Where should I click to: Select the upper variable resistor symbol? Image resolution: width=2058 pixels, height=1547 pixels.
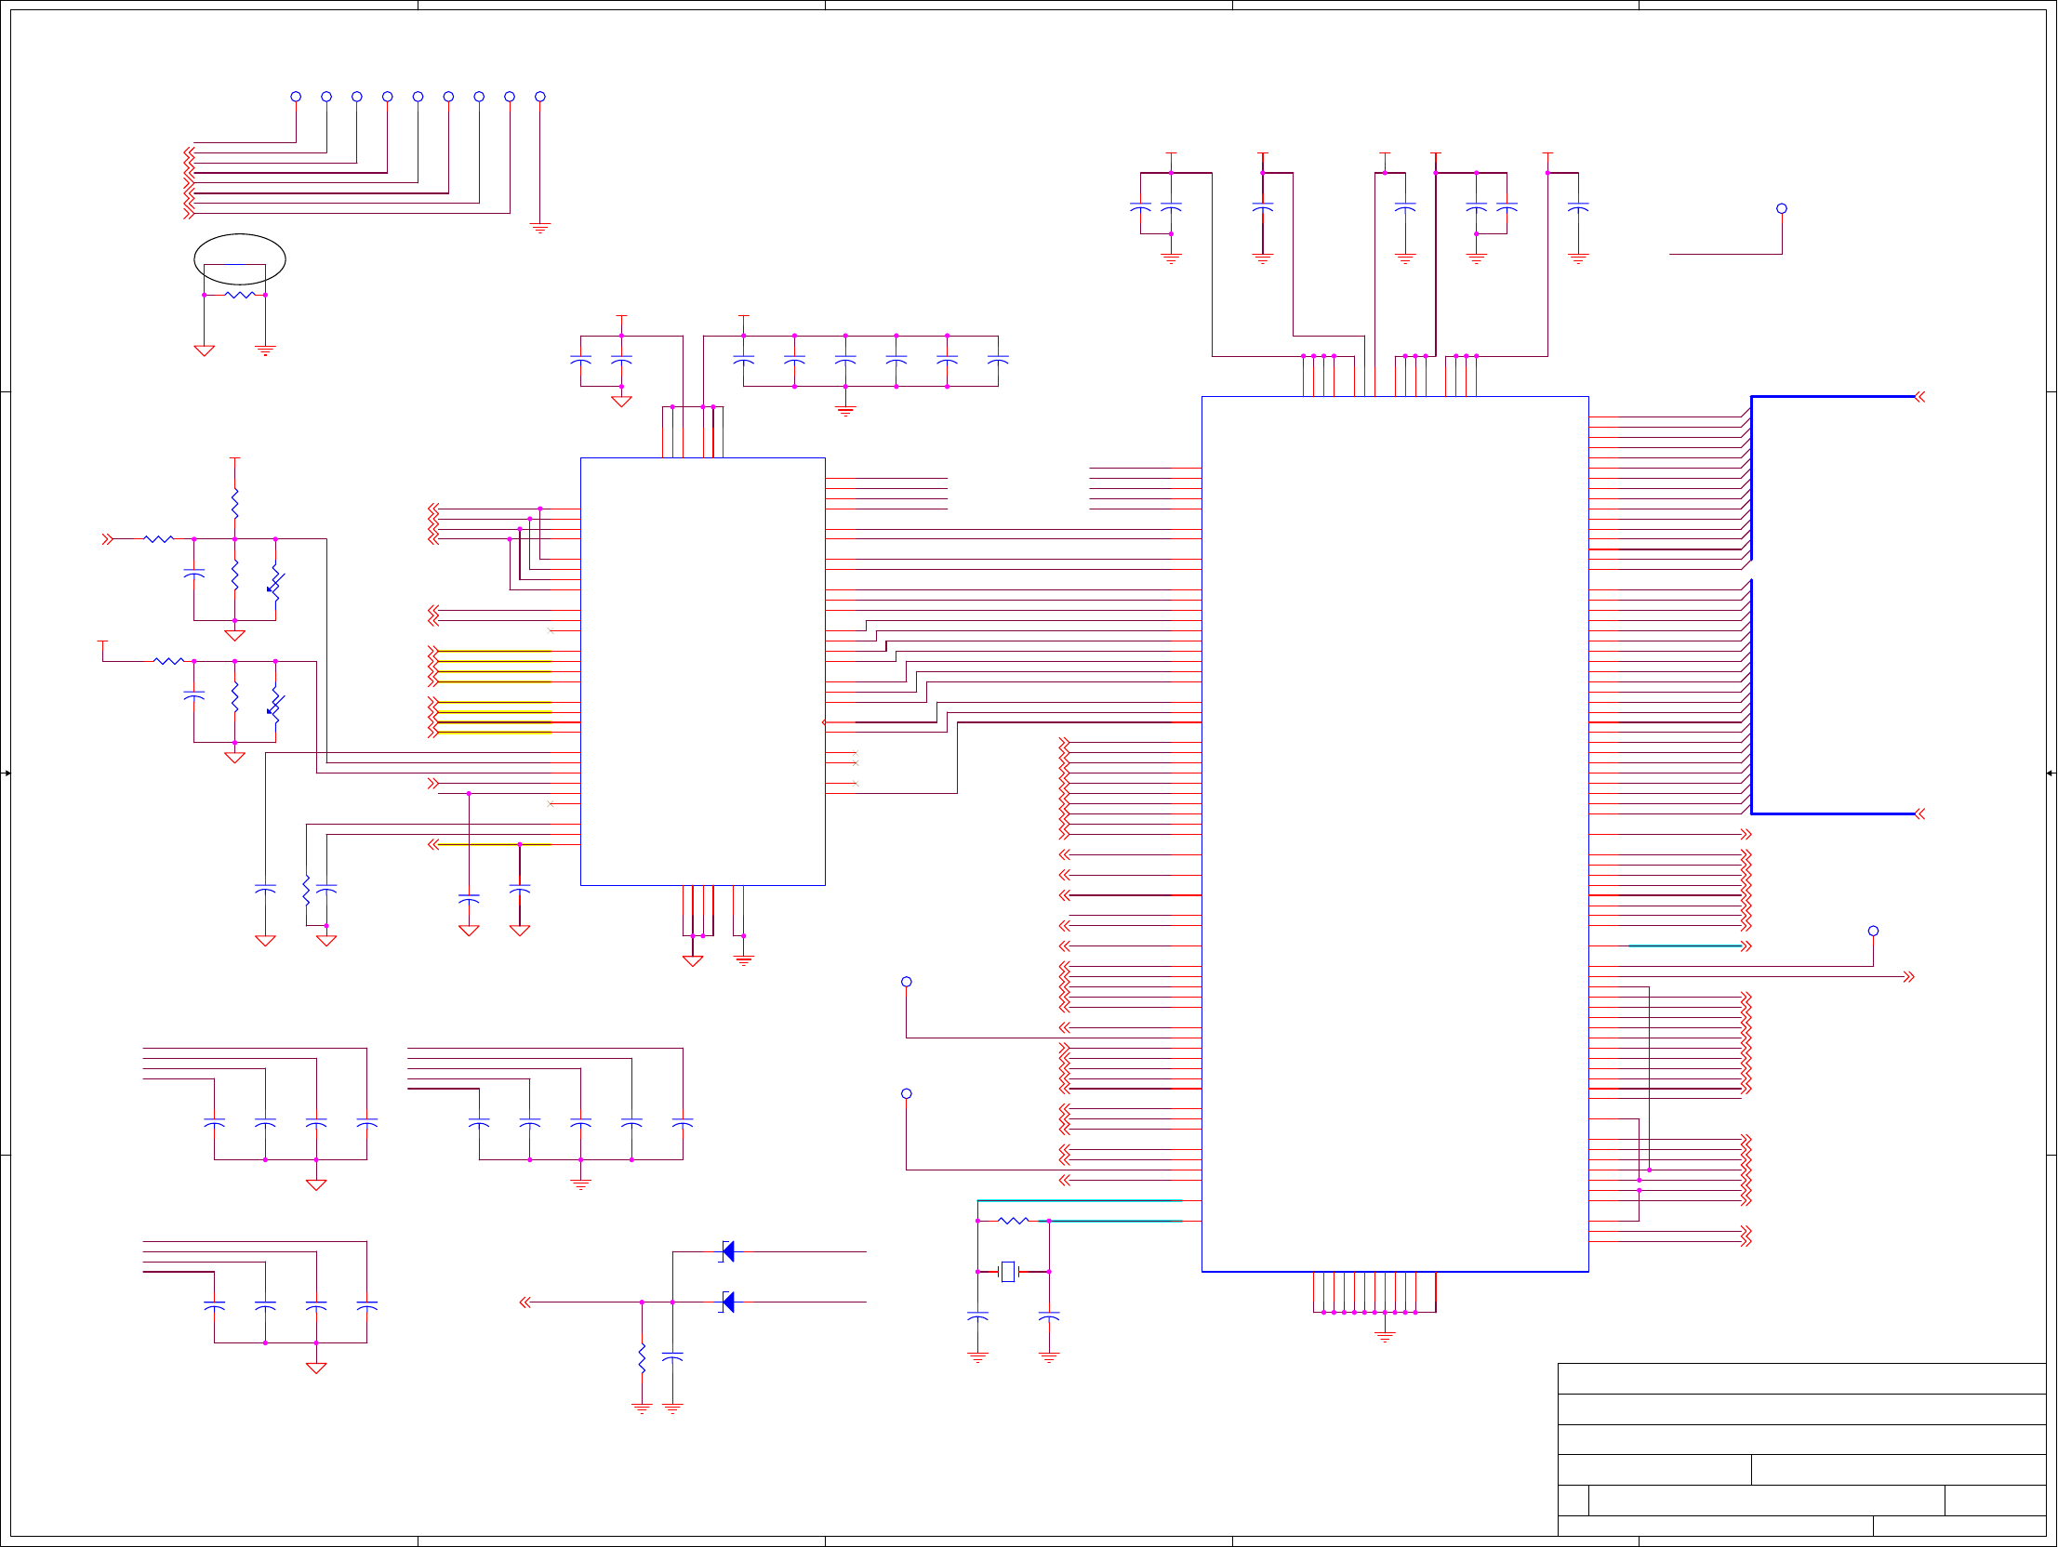coord(275,581)
